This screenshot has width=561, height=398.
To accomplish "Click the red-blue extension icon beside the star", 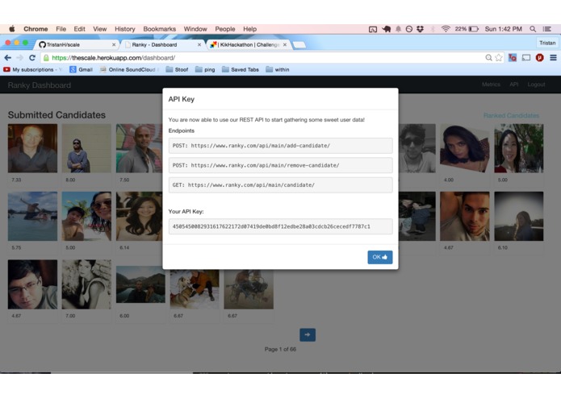I will pos(513,57).
